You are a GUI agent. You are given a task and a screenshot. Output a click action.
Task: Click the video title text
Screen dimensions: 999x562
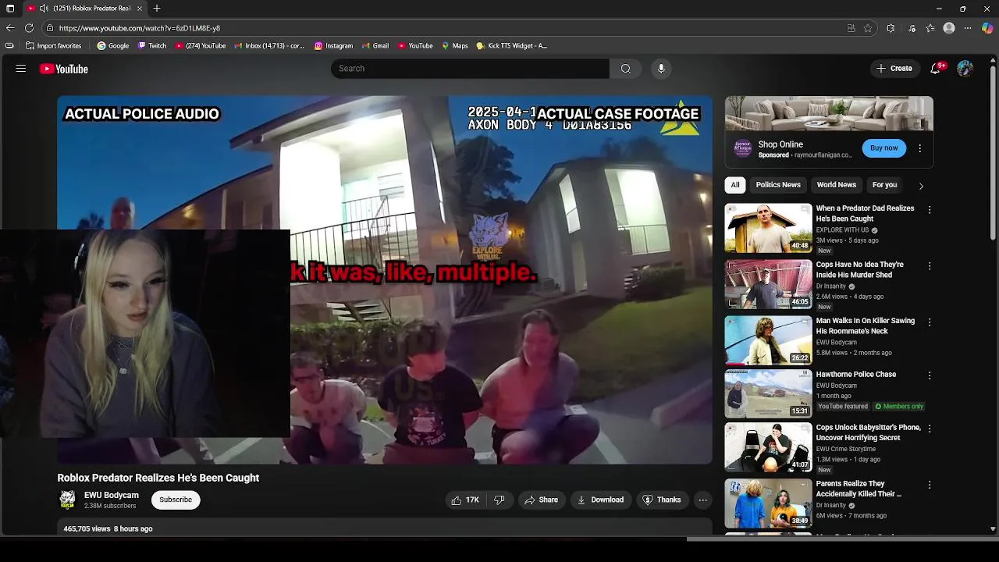[158, 478]
